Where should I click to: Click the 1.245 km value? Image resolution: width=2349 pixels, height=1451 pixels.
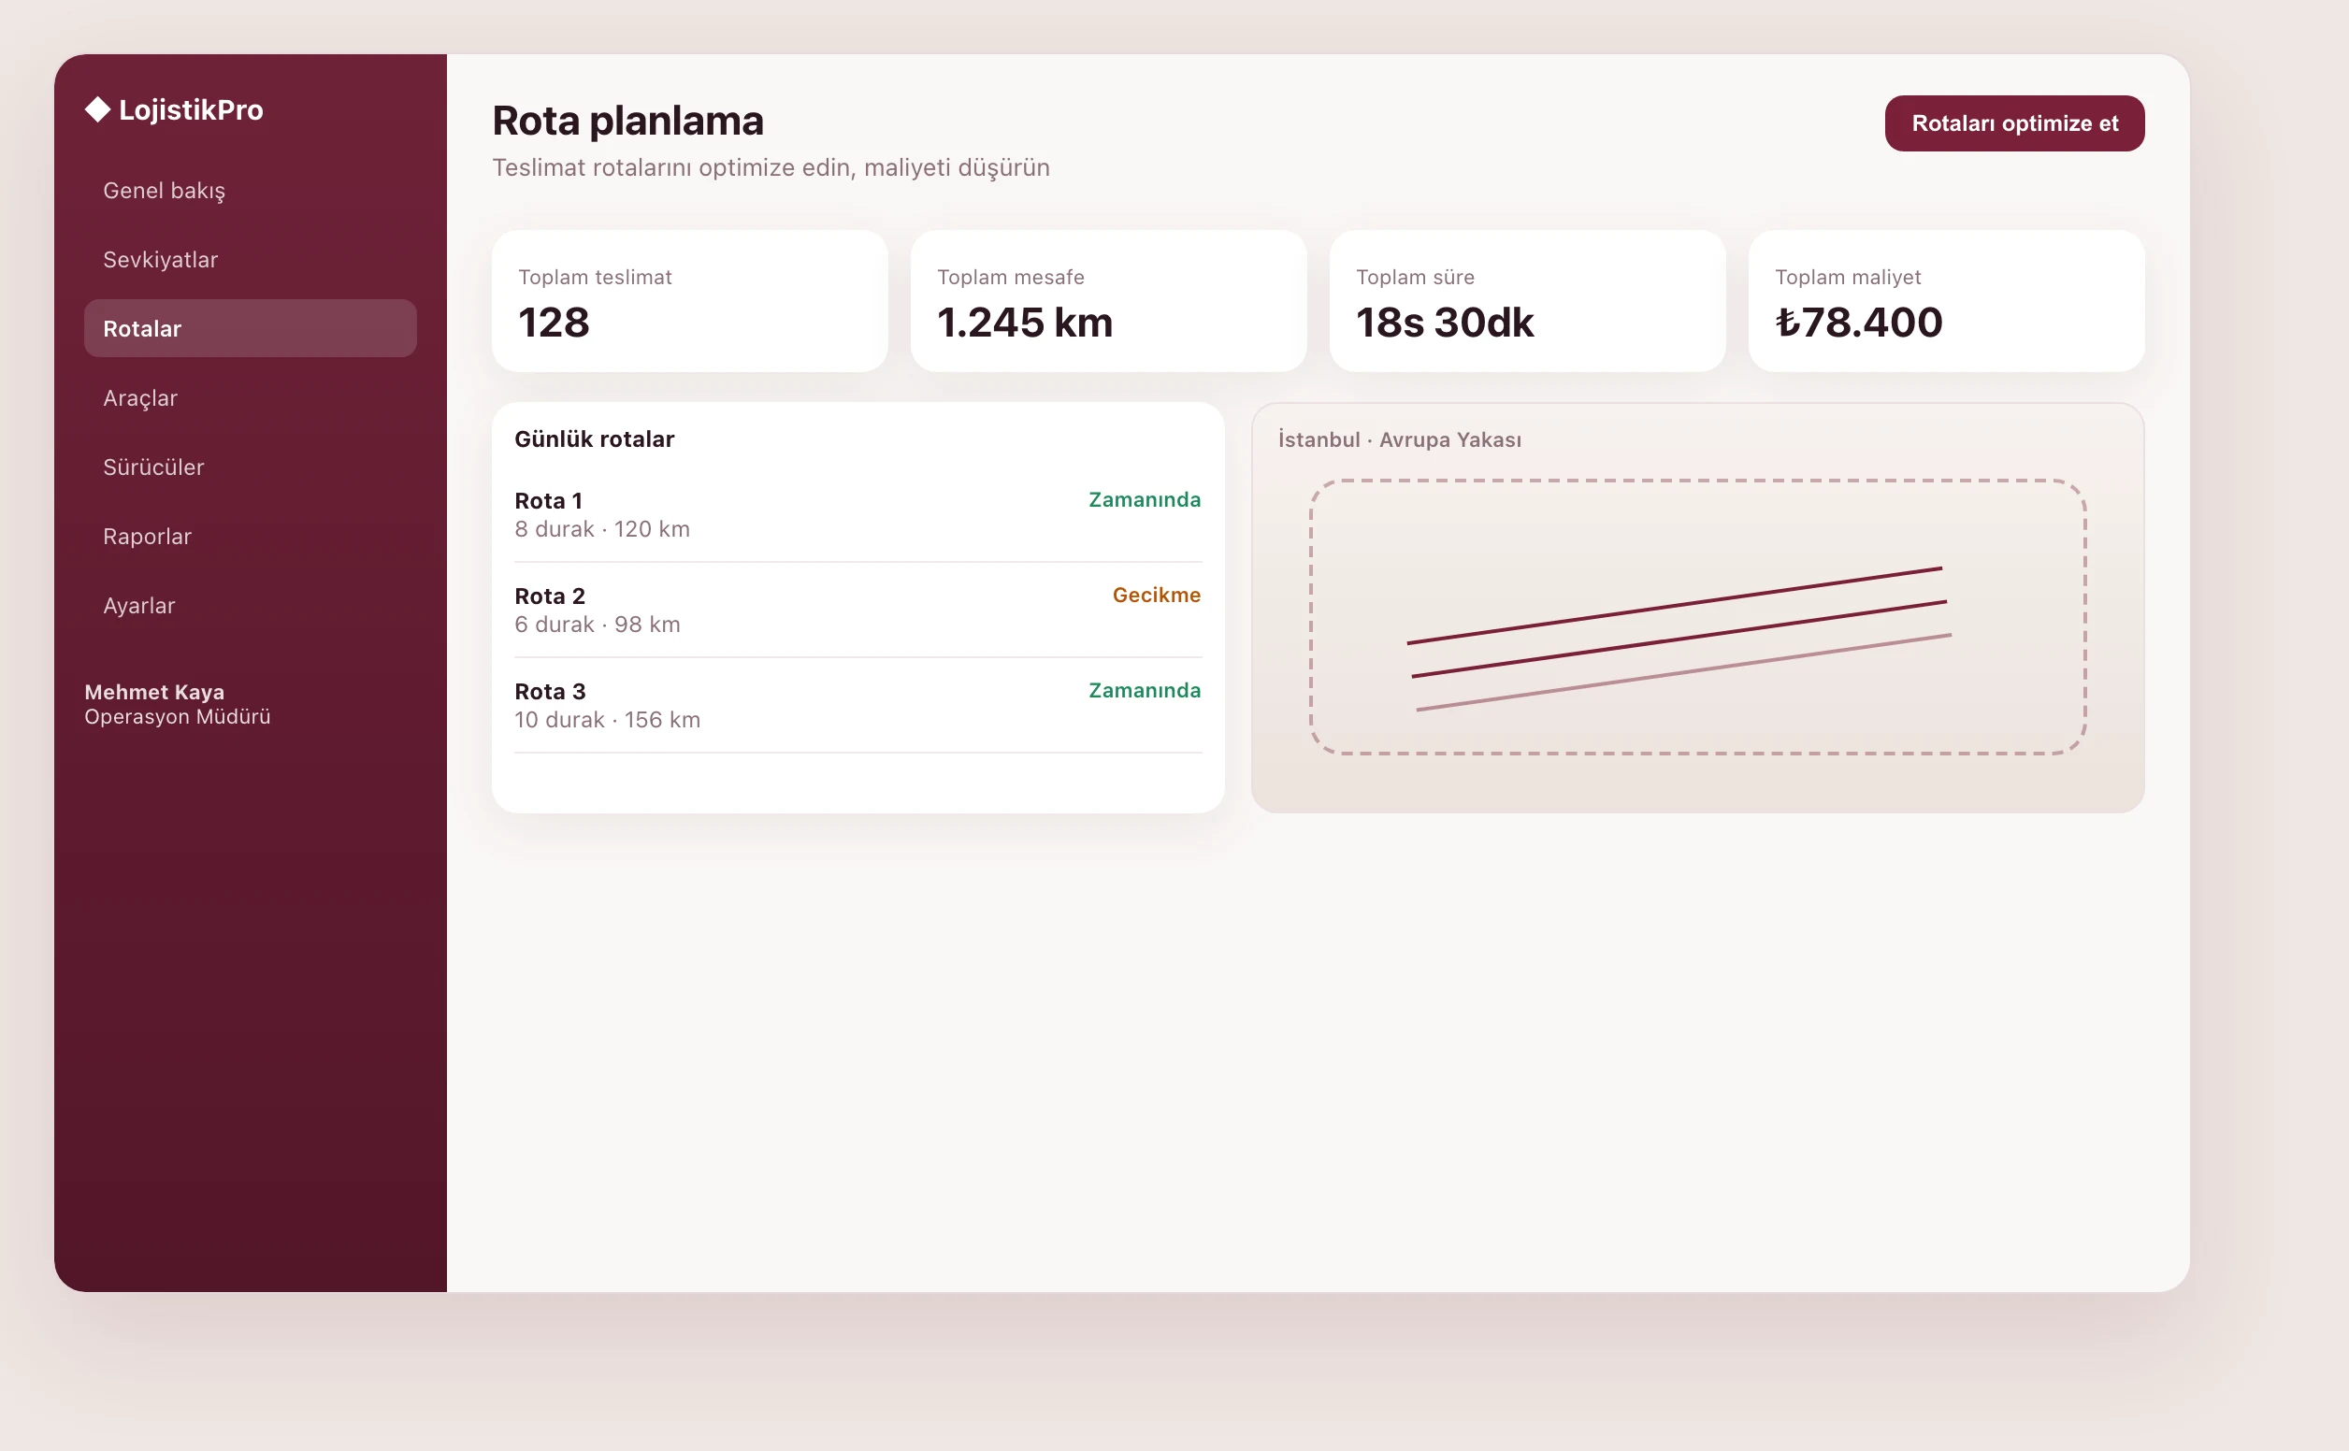click(x=1025, y=323)
